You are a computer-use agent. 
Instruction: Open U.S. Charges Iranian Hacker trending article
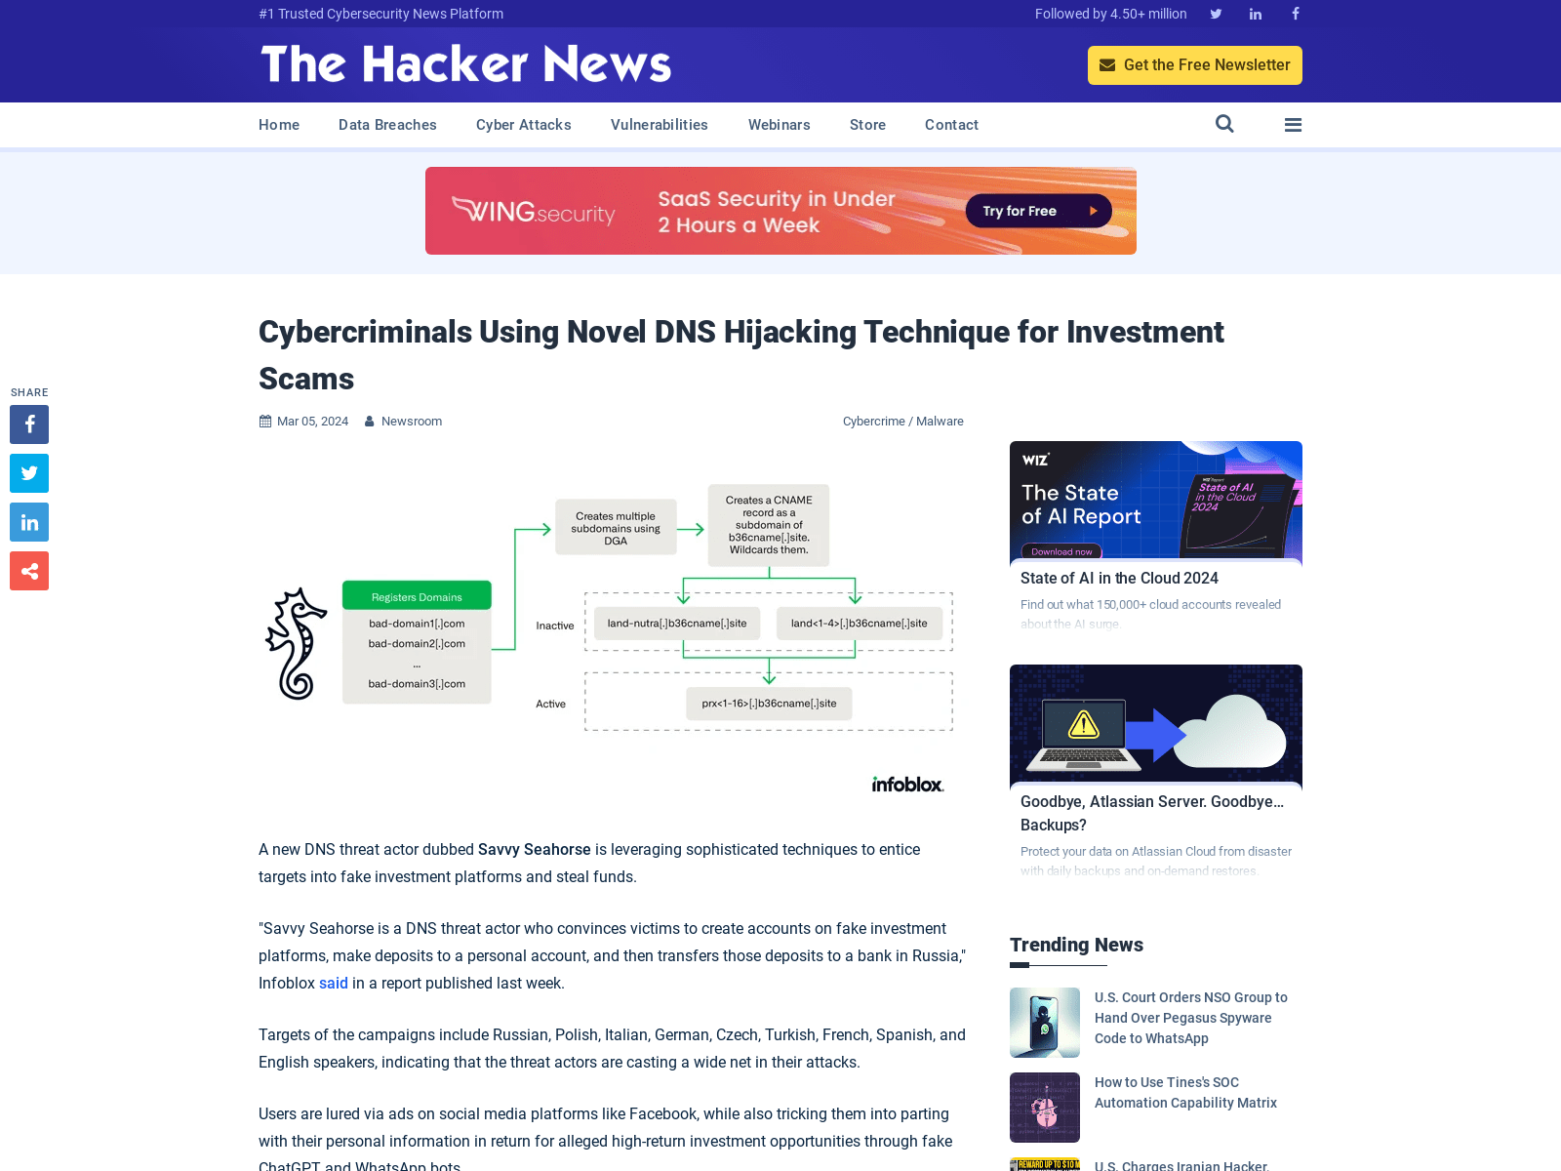click(x=1181, y=1165)
